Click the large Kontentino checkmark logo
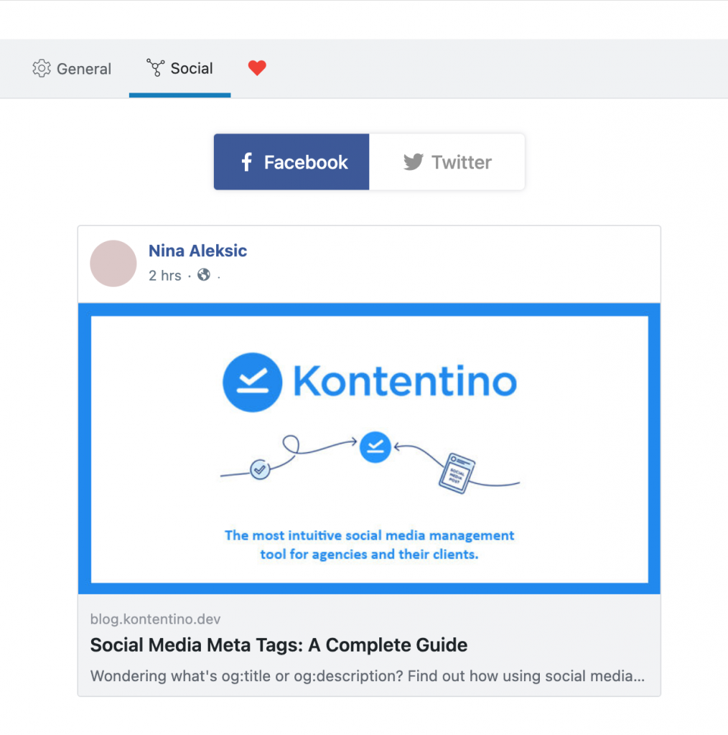Screen dimensions: 728x735 (x=251, y=382)
